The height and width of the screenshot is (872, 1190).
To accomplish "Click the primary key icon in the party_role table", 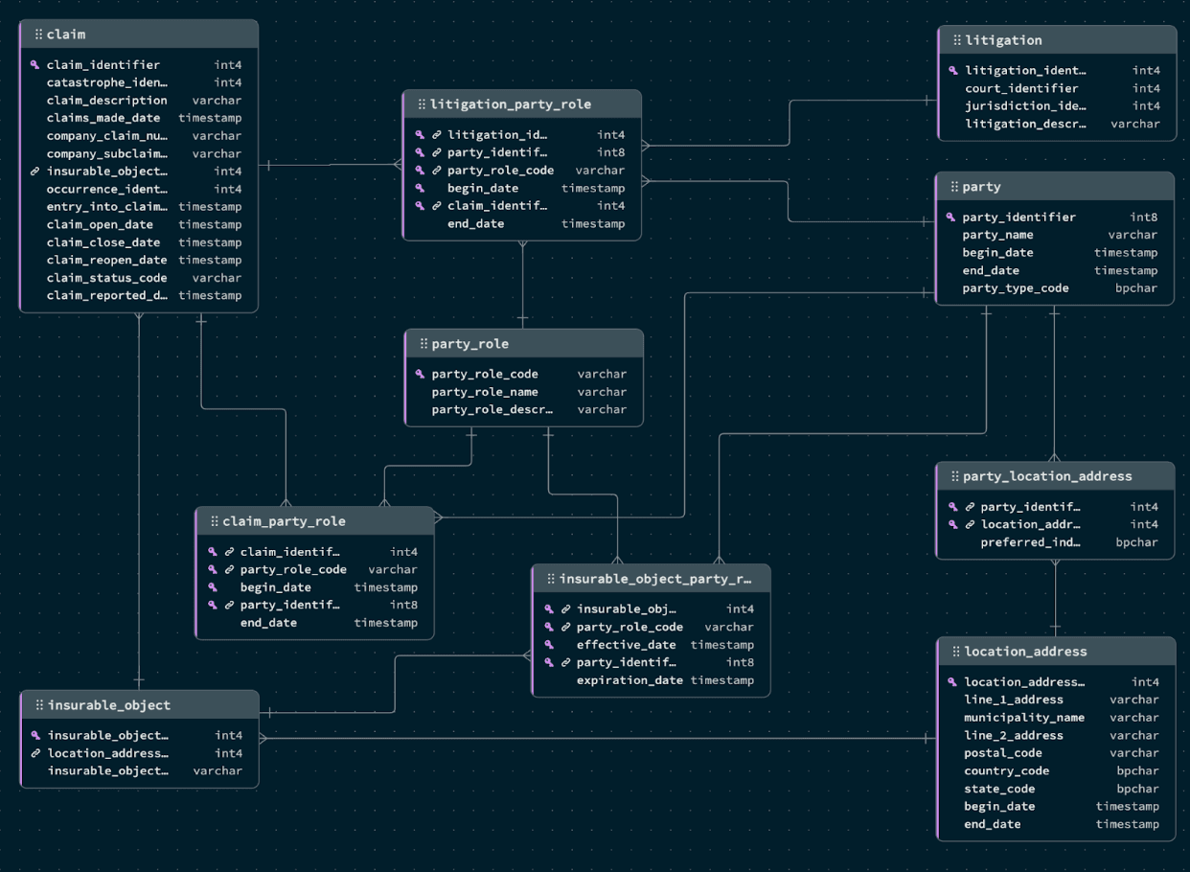I will pos(420,374).
